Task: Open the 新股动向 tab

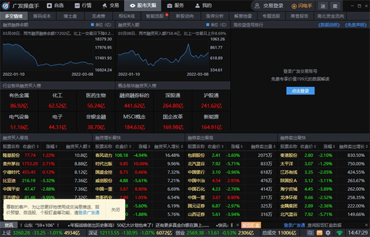Action: tap(185, 16)
